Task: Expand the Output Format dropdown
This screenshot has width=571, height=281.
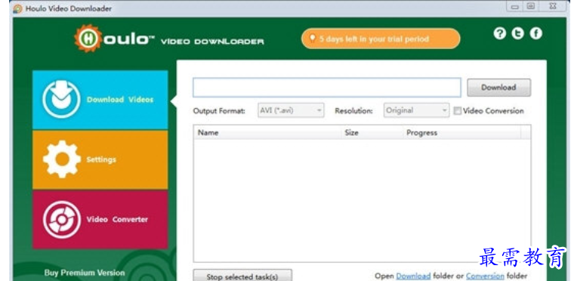Action: [291, 110]
